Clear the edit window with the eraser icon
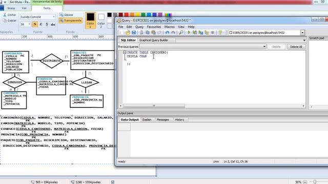328x184 pixels. (x=159, y=33)
